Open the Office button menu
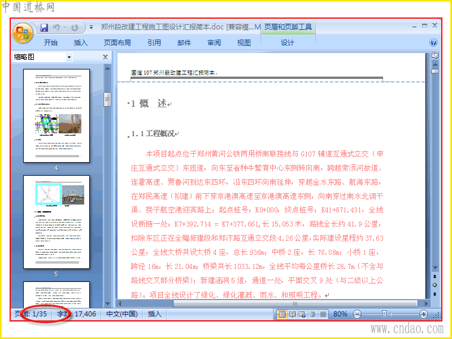 23,33
